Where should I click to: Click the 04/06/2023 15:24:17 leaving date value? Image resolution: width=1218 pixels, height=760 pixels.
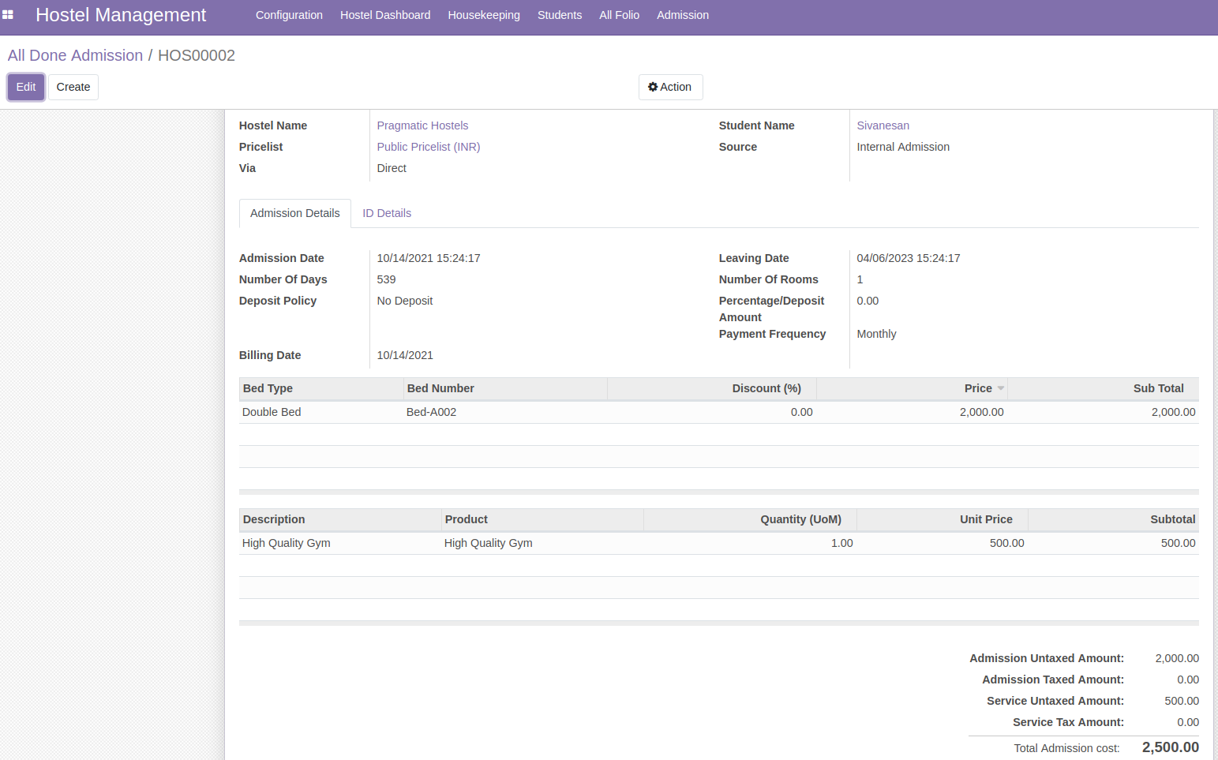click(909, 258)
